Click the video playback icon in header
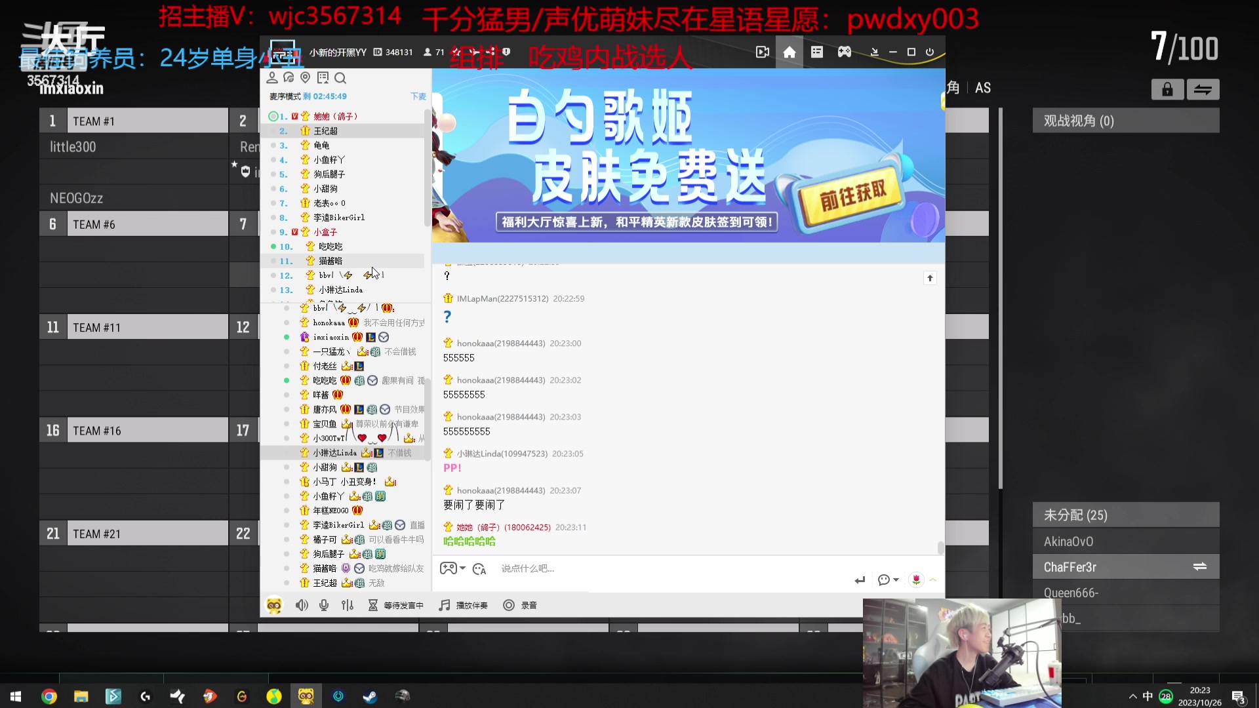 click(762, 52)
